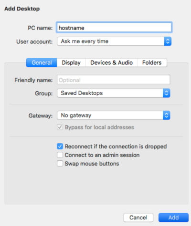Select the Folders tab

click(152, 63)
